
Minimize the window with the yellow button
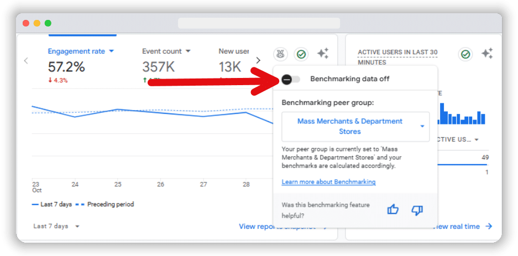pos(37,23)
